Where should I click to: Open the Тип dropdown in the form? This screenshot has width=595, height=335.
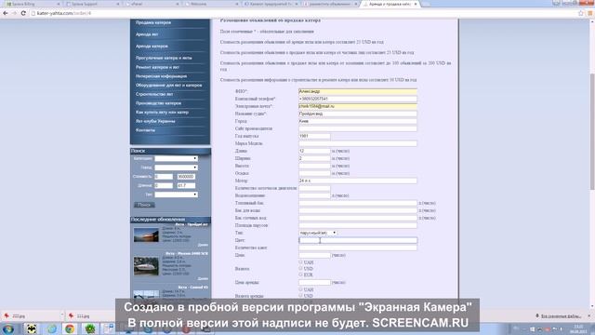tap(318, 233)
